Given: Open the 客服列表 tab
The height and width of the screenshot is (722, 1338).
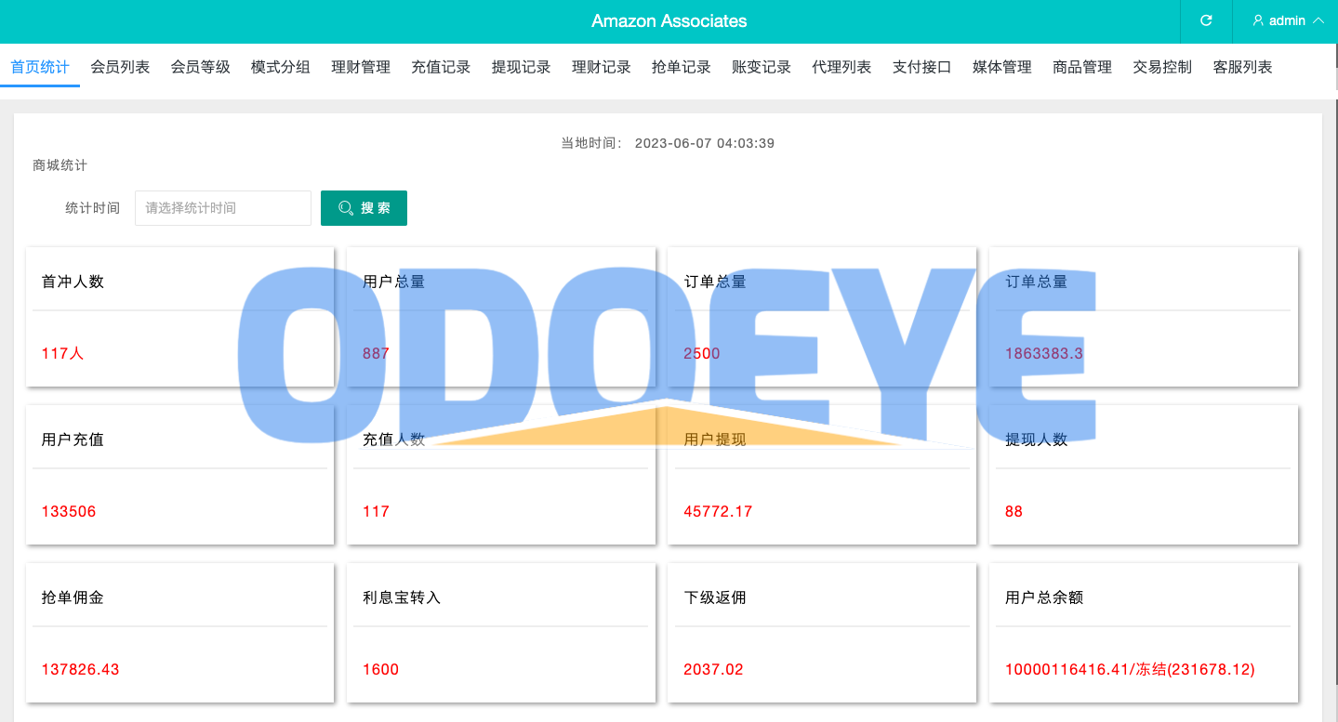Looking at the screenshot, I should (x=1242, y=67).
